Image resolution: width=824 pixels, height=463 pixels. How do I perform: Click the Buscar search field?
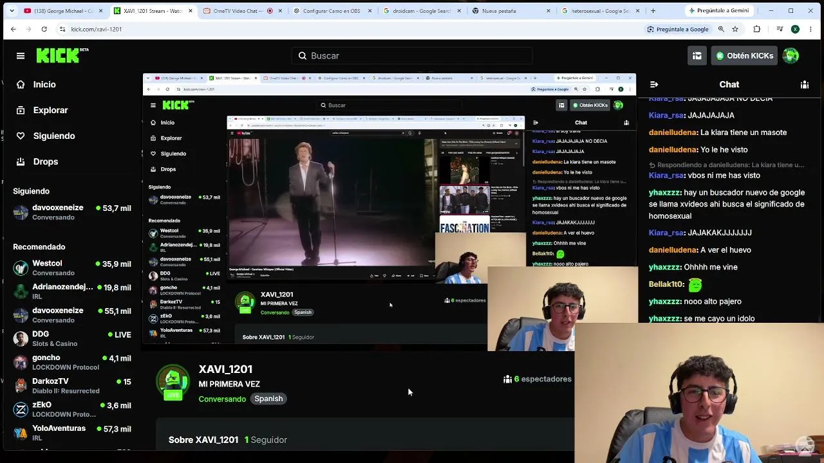point(412,56)
